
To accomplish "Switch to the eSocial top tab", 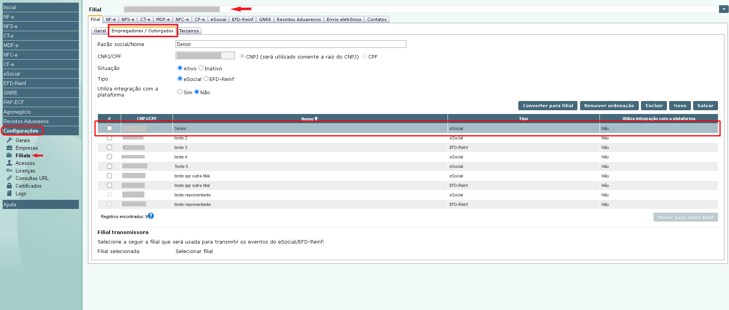I will click(218, 19).
